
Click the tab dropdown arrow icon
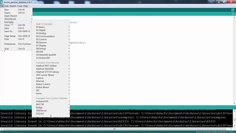click(x=233, y=14)
